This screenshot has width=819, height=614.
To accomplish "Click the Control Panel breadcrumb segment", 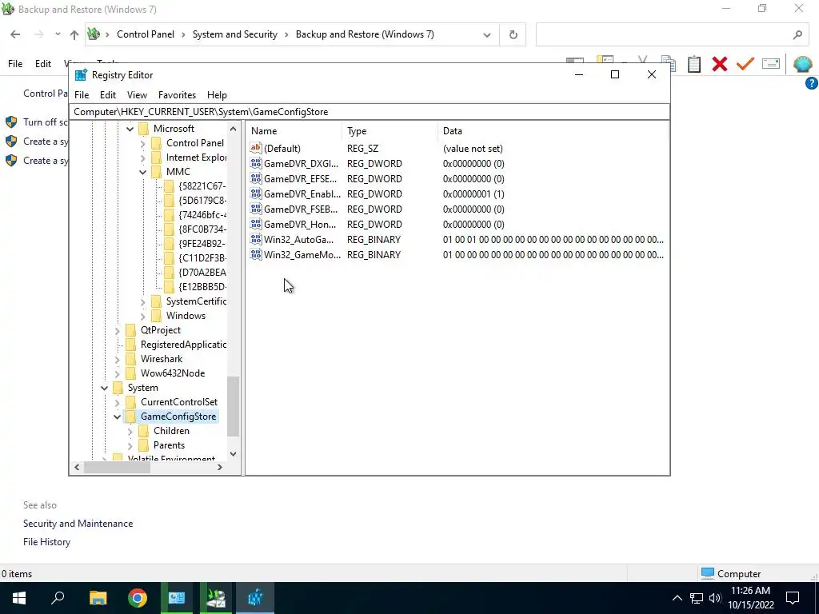I will pos(146,34).
